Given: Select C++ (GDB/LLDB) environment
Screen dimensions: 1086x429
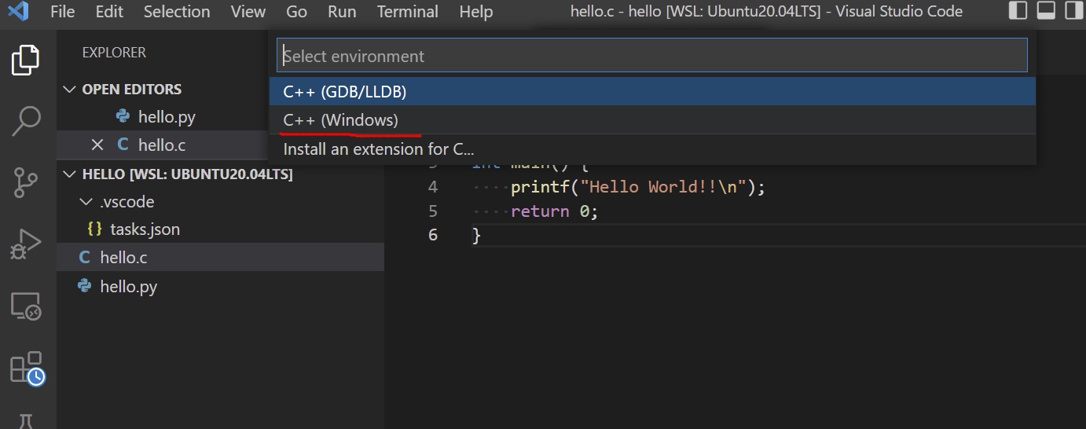Looking at the screenshot, I should tap(652, 91).
